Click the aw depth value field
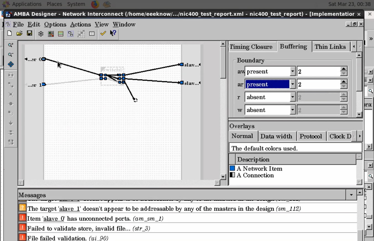 tap(318, 72)
